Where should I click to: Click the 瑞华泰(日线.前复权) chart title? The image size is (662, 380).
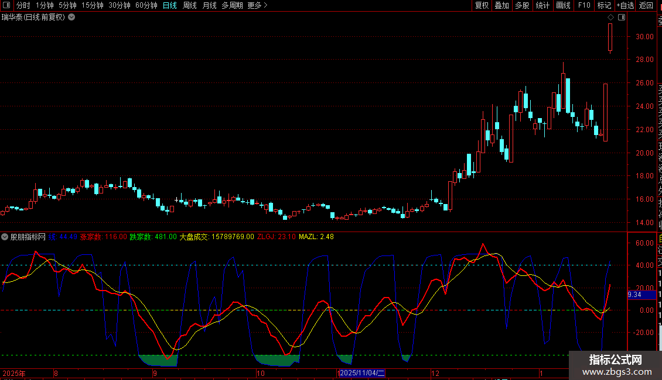[33, 18]
